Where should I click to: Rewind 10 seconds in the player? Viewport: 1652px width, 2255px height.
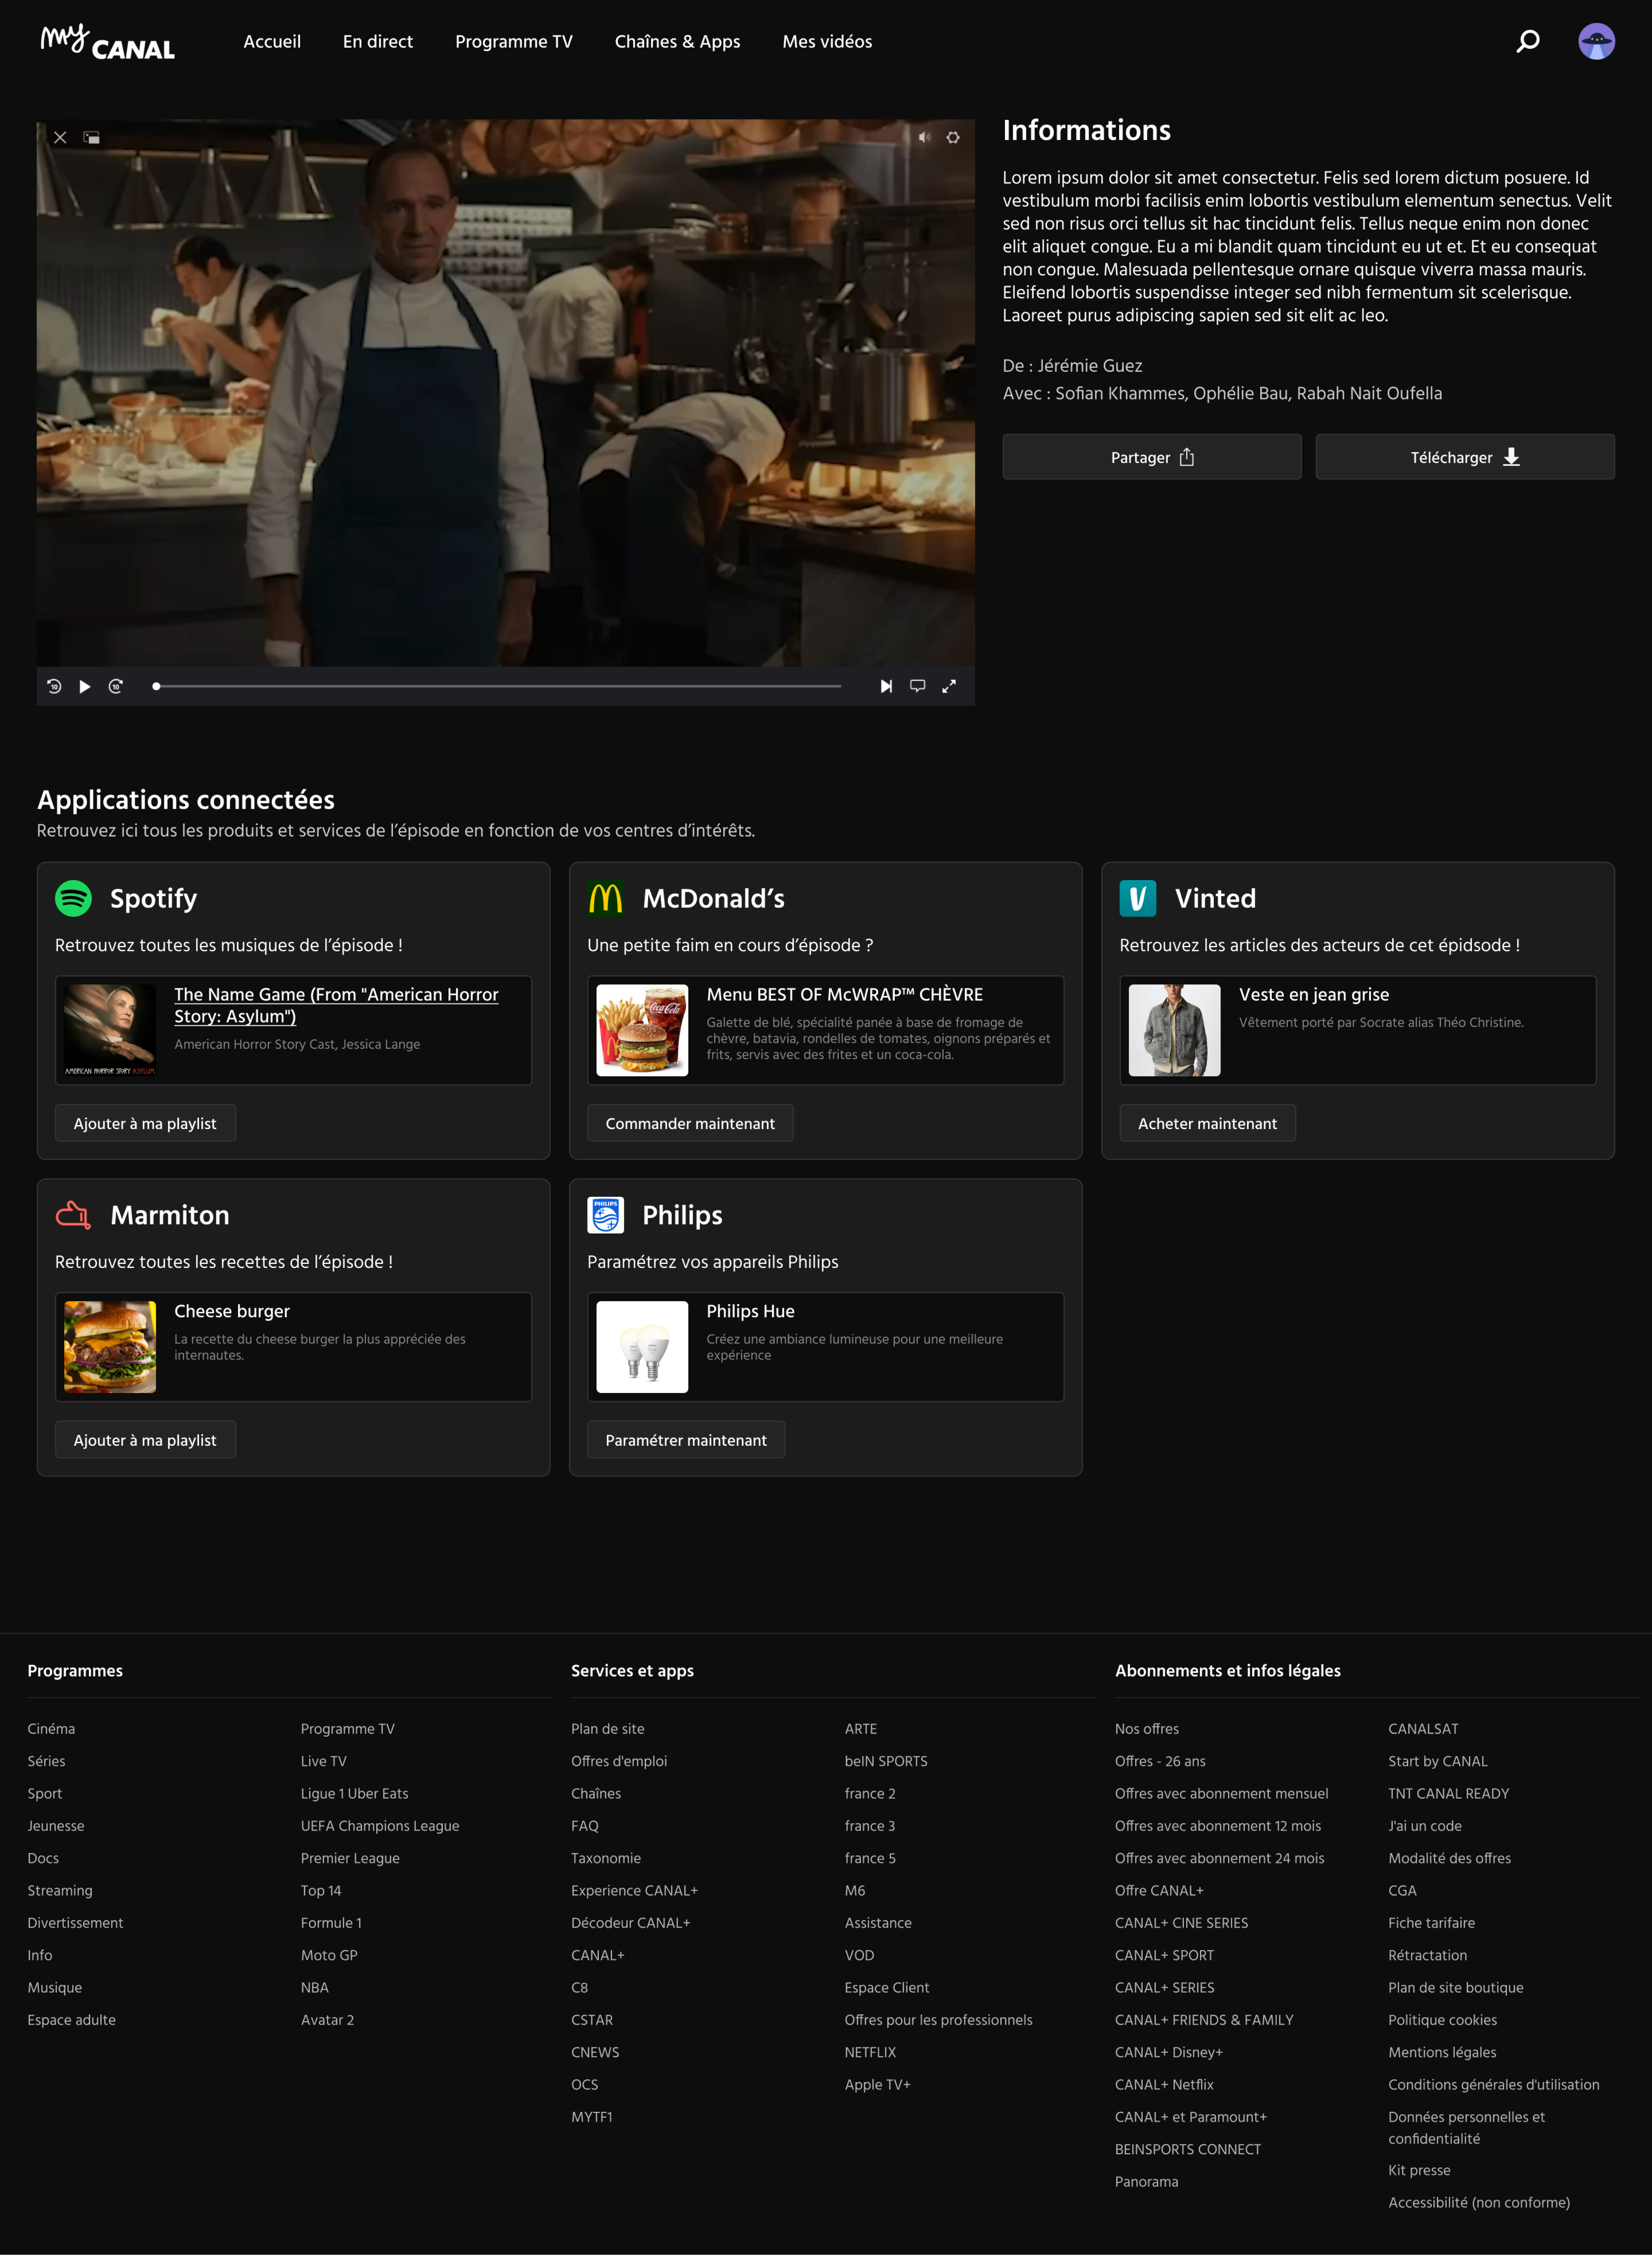click(x=54, y=686)
